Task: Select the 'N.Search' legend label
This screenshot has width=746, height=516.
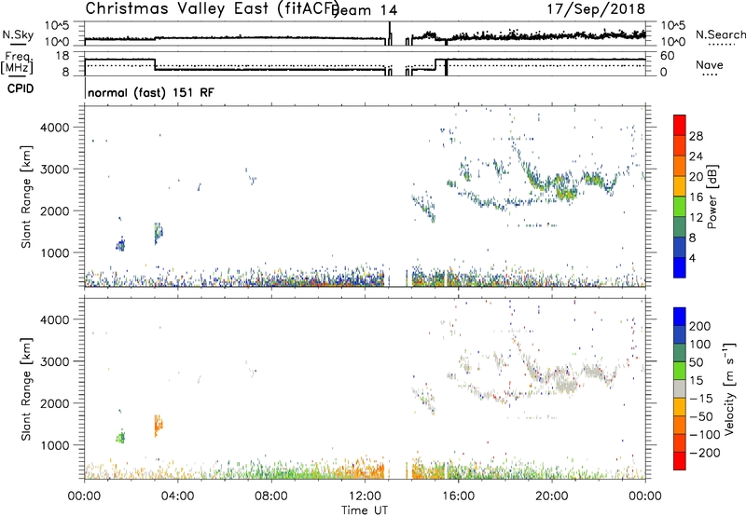Action: tap(720, 34)
